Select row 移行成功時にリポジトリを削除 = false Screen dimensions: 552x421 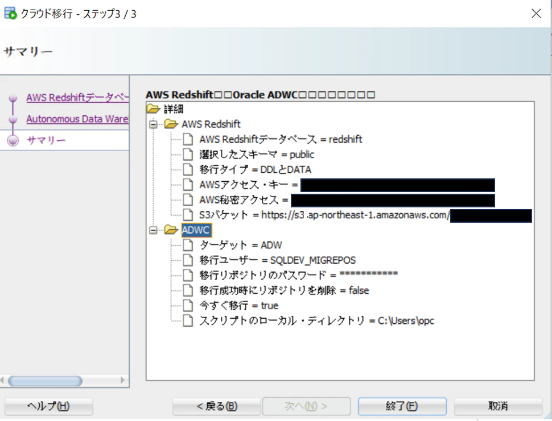pyautogui.click(x=284, y=290)
